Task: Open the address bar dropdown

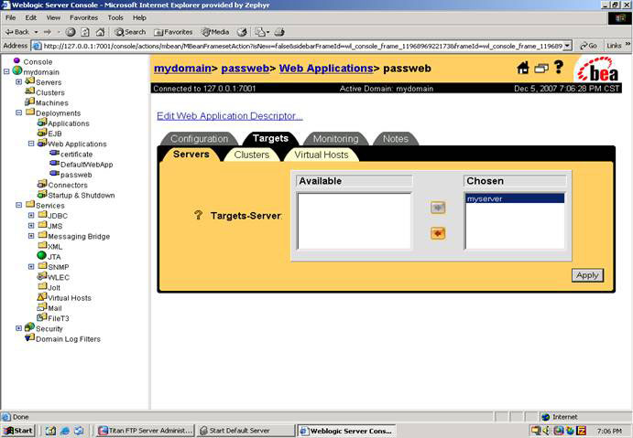Action: pyautogui.click(x=567, y=46)
